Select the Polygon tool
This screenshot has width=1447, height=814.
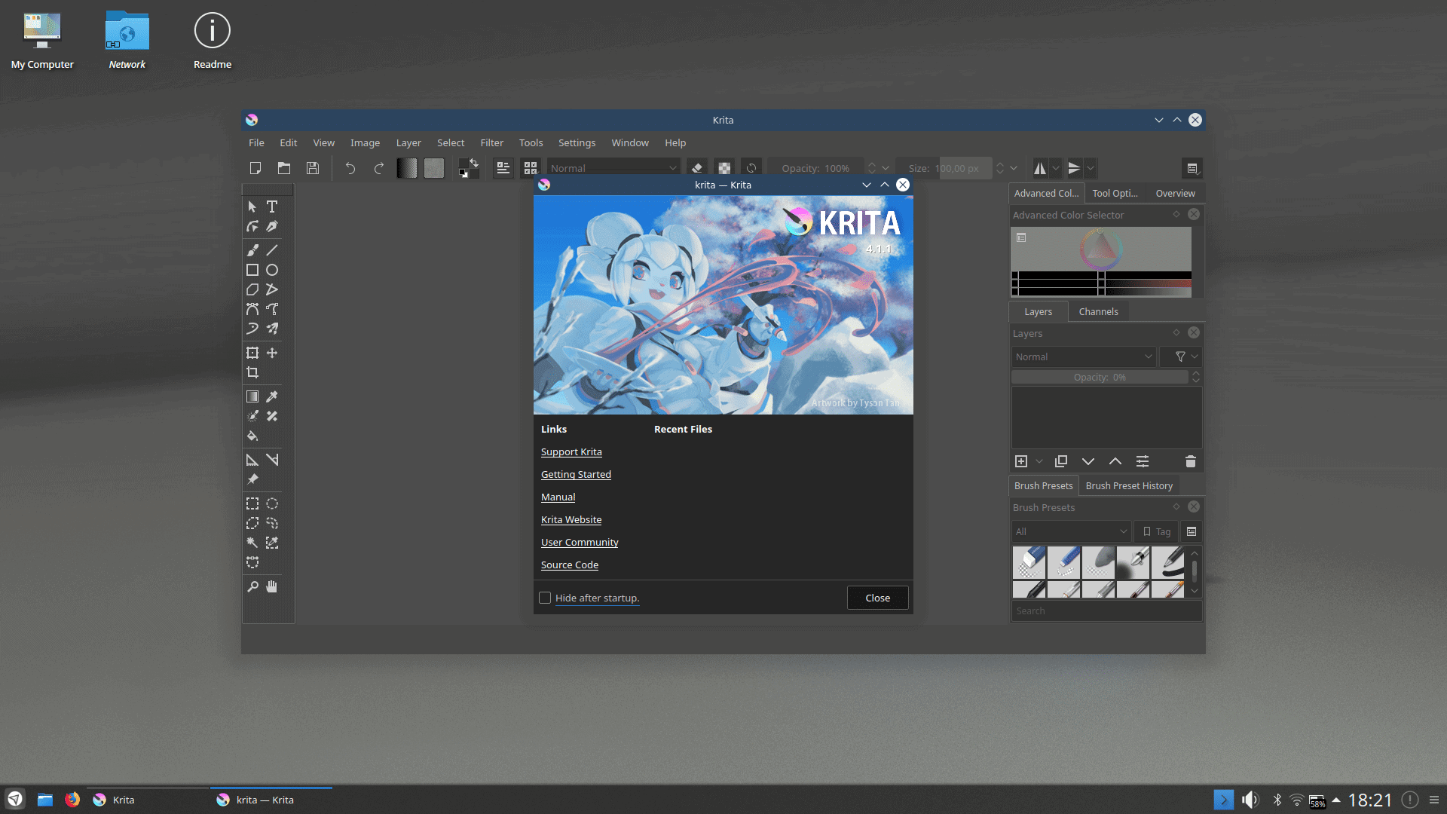pyautogui.click(x=252, y=289)
